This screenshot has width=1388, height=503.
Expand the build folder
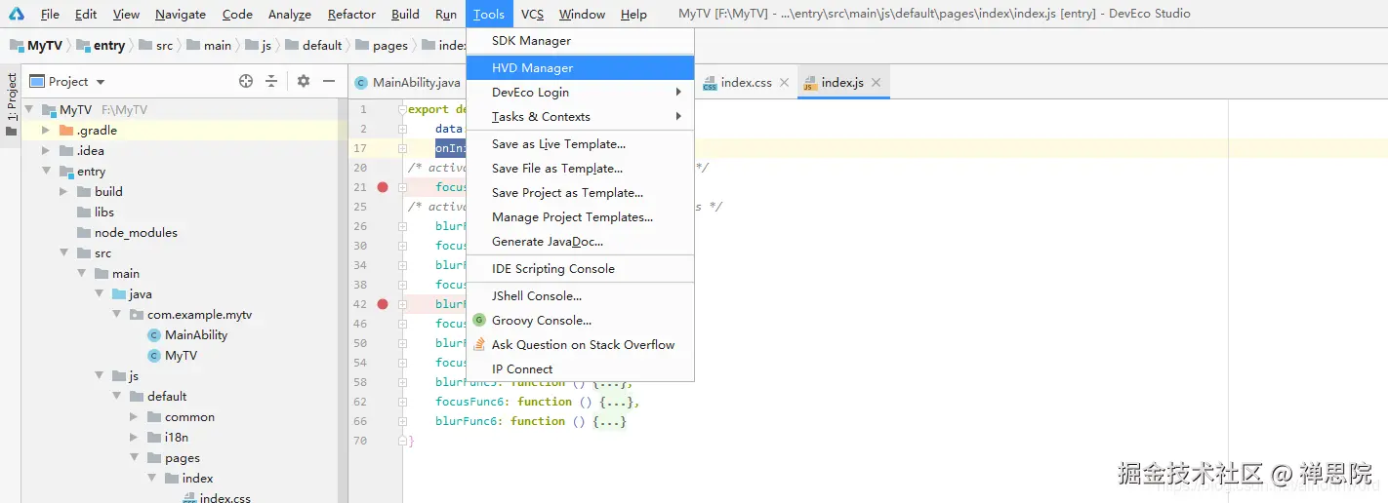click(x=63, y=192)
